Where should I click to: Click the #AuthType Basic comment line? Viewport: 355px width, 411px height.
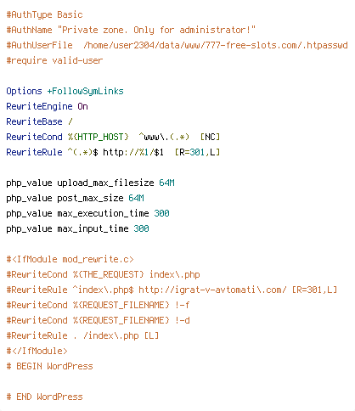pos(44,14)
